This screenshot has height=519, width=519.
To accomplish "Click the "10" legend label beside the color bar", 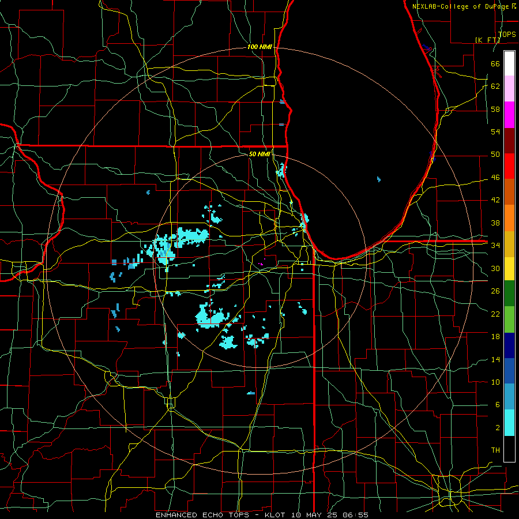I will [x=495, y=382].
